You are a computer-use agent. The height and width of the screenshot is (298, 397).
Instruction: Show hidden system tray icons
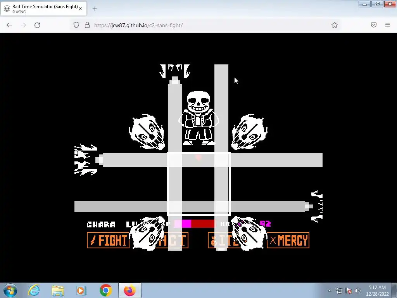[x=330, y=291]
